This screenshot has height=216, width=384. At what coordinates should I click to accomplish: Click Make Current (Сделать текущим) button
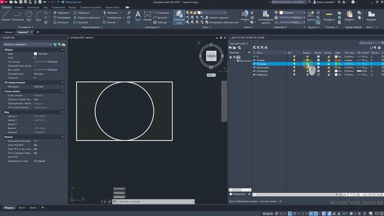point(217,17)
